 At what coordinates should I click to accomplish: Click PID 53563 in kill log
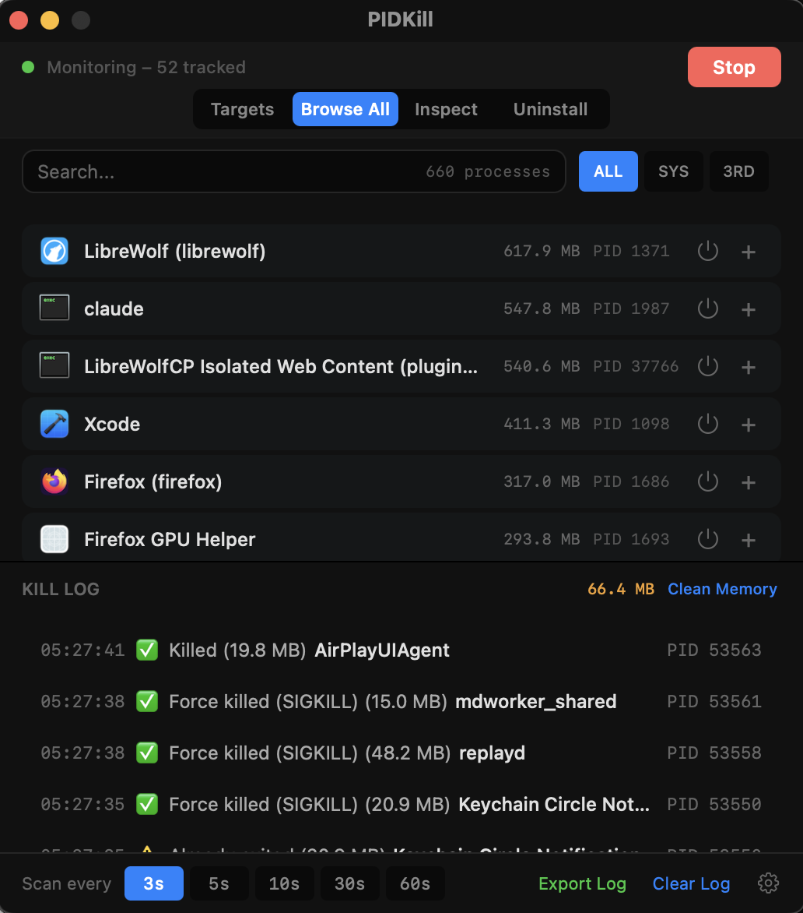(x=714, y=650)
